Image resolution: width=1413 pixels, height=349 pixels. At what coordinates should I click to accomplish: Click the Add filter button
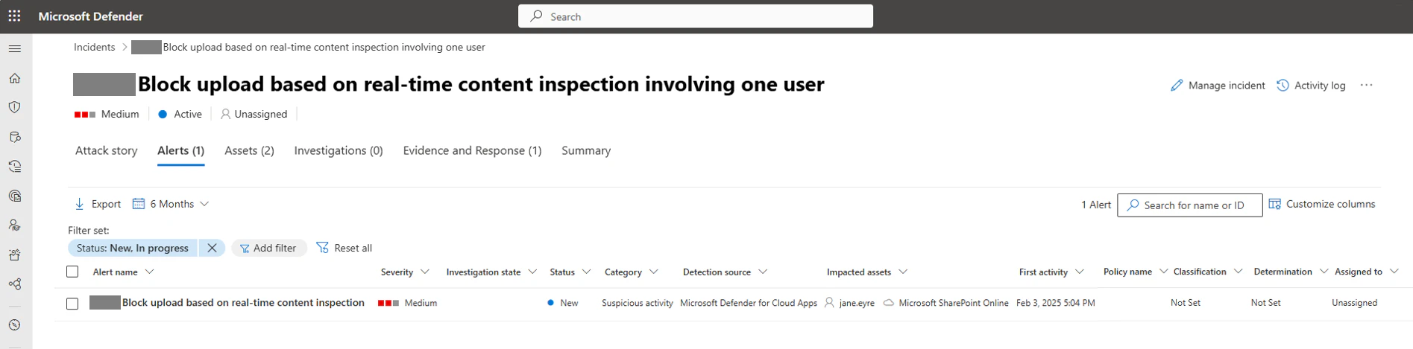click(x=268, y=248)
